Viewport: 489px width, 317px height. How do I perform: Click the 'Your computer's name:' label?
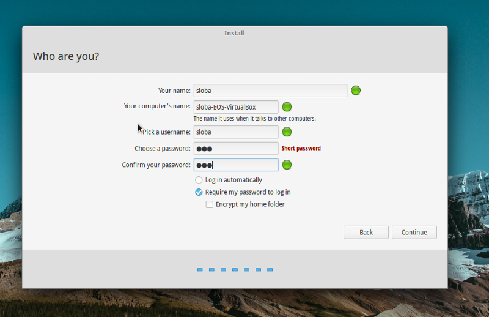point(157,106)
